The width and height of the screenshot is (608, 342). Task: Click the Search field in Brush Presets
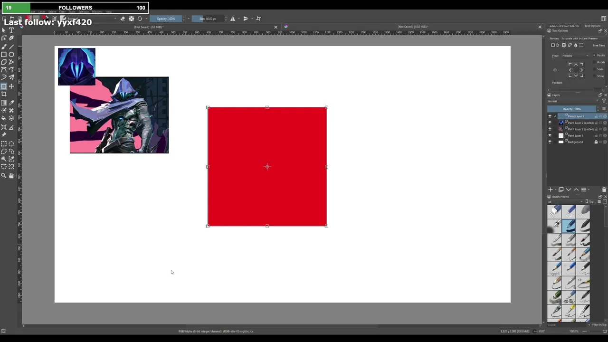pos(567,325)
